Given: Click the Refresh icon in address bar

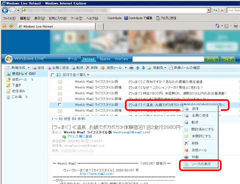Looking at the screenshot, I should point(215,11).
